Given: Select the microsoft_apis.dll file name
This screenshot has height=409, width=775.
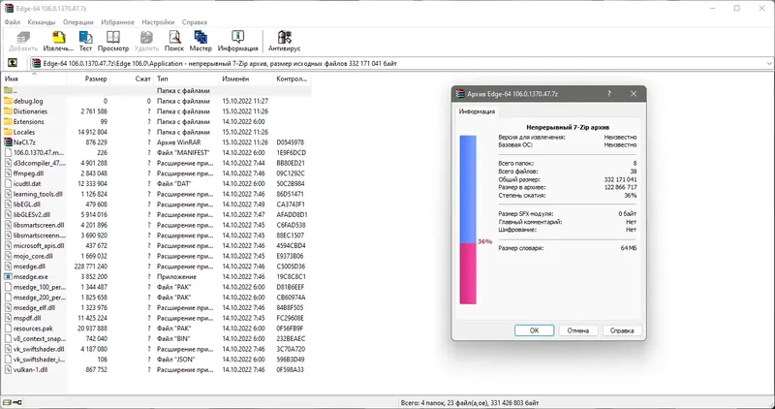Looking at the screenshot, I should point(39,246).
